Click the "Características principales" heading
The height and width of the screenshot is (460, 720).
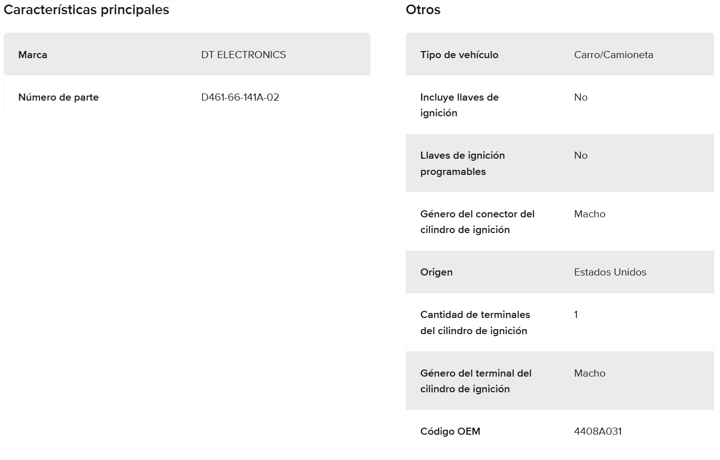point(86,10)
